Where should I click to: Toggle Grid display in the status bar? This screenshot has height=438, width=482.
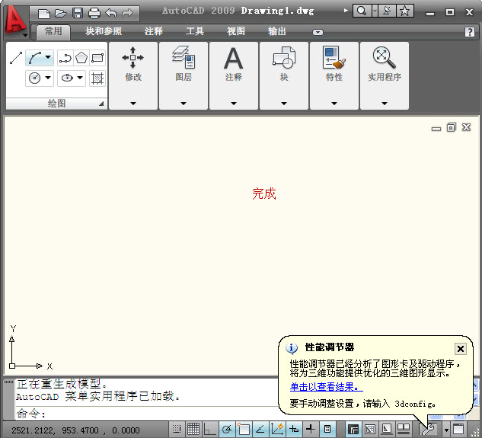pos(193,430)
